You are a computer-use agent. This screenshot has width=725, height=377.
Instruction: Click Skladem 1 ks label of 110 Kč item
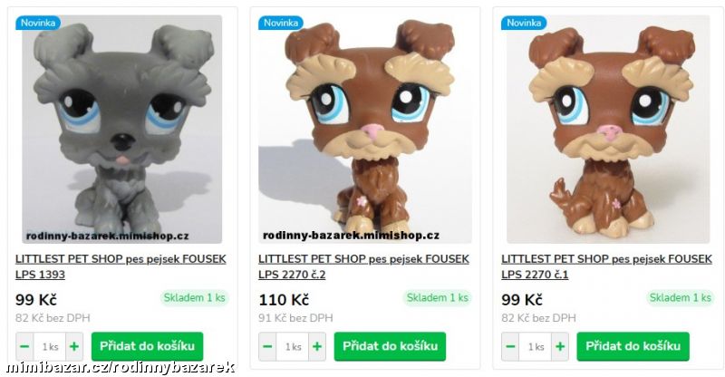[x=437, y=298]
